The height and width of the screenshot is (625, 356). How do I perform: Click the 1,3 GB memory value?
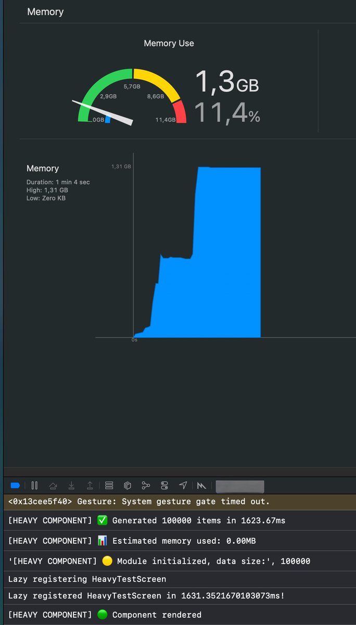pyautogui.click(x=227, y=82)
